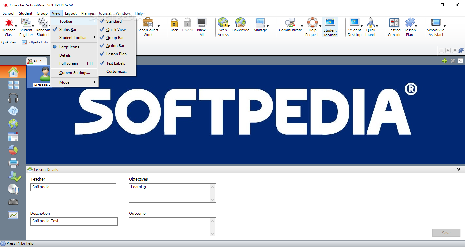Skip to next lesson plan step
This screenshot has width=465, height=247.
point(448,50)
